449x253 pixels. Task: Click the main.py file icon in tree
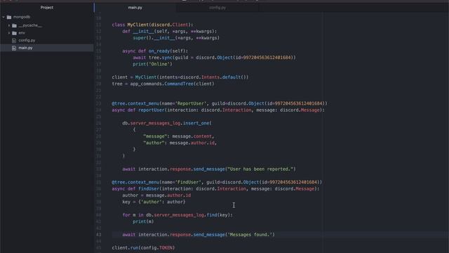click(x=14, y=48)
